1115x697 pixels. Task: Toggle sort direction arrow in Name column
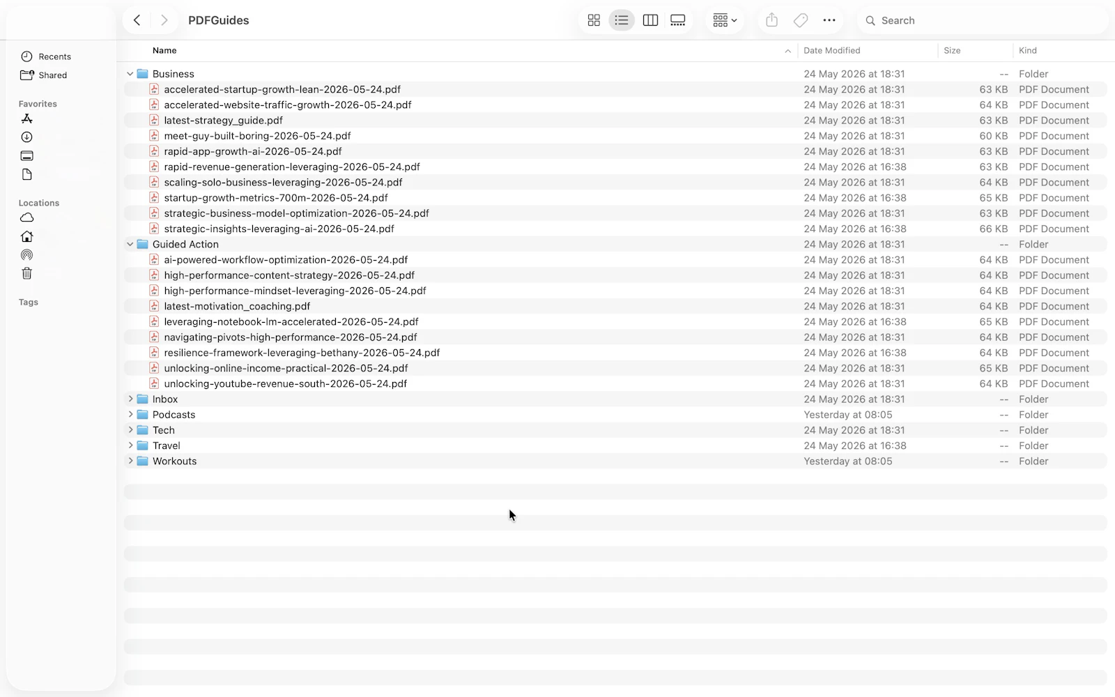click(x=787, y=51)
